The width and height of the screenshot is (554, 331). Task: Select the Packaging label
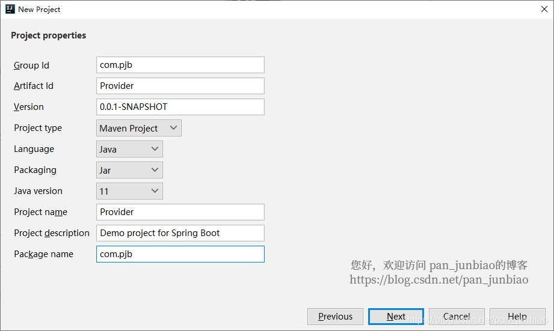coord(35,170)
